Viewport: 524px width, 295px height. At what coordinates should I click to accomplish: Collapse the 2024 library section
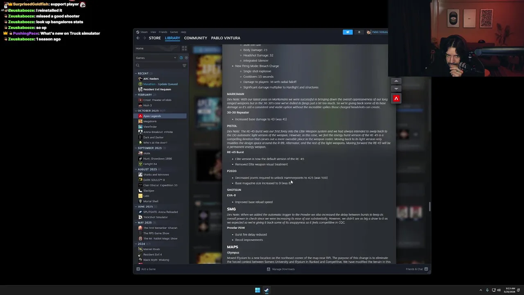click(x=136, y=244)
